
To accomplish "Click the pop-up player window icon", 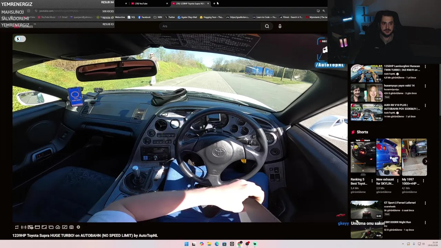I will point(51,227).
